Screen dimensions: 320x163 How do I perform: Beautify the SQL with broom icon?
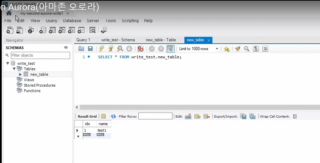238,49
